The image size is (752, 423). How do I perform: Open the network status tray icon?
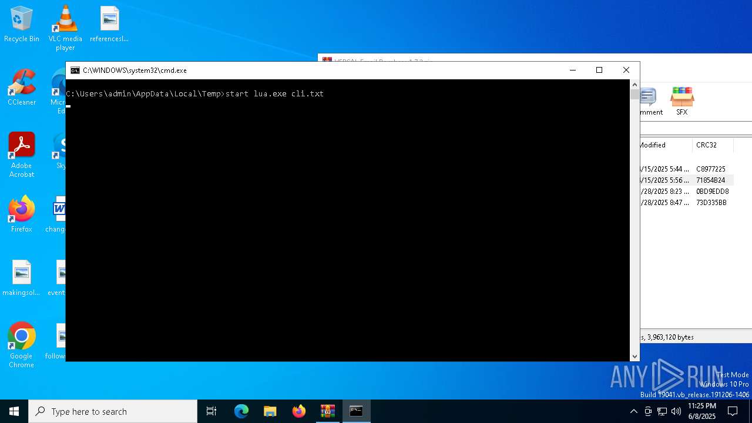(x=662, y=411)
